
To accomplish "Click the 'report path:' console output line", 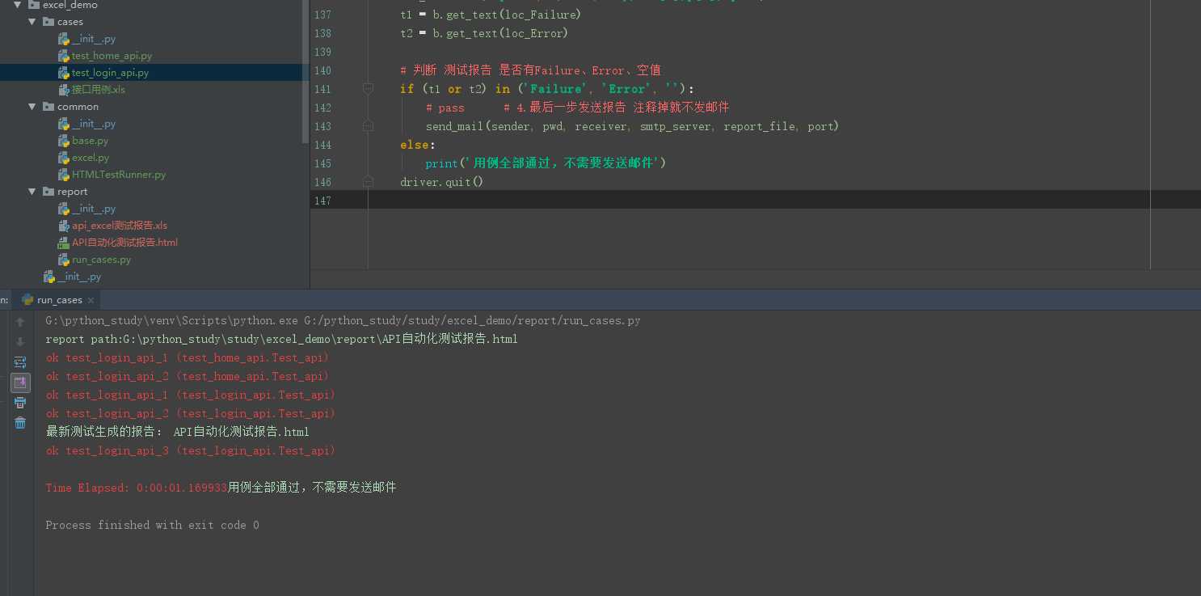I will pos(281,339).
